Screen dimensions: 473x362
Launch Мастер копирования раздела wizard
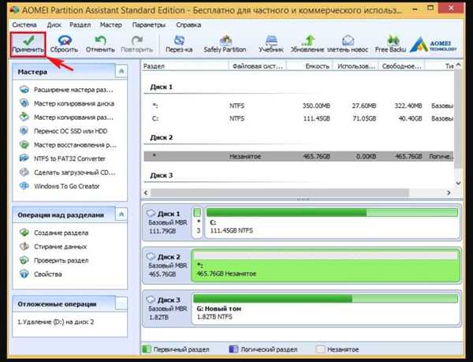66,117
